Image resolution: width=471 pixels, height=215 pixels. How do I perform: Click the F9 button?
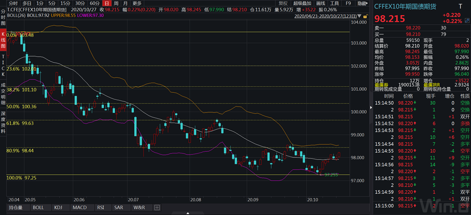pyautogui.click(x=348, y=4)
